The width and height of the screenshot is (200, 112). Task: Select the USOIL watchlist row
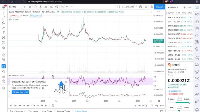click(x=180, y=55)
